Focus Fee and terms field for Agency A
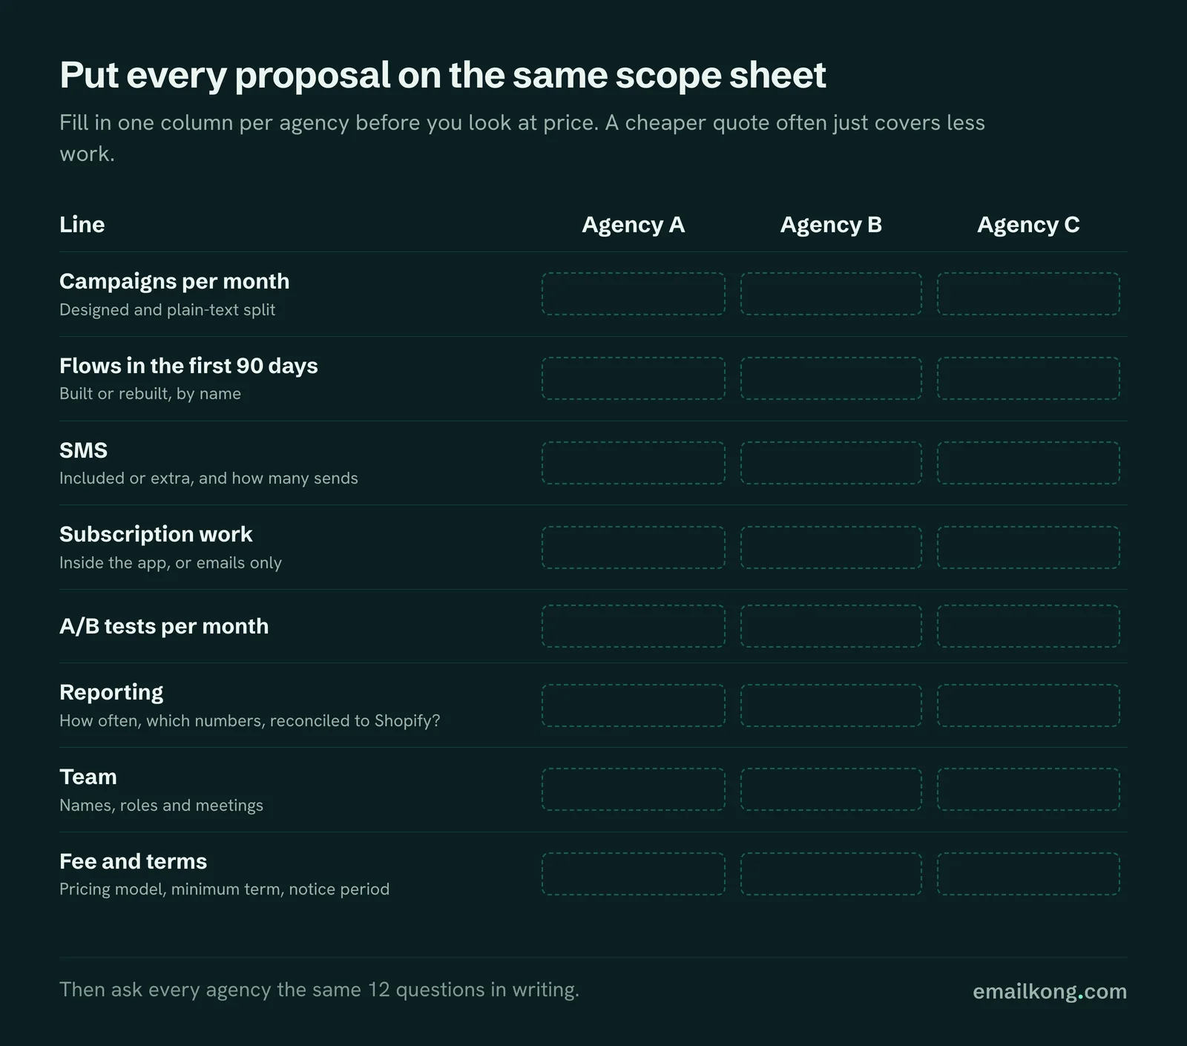Viewport: 1187px width, 1046px height. tap(633, 874)
